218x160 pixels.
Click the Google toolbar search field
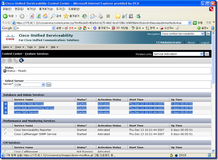[34, 28]
